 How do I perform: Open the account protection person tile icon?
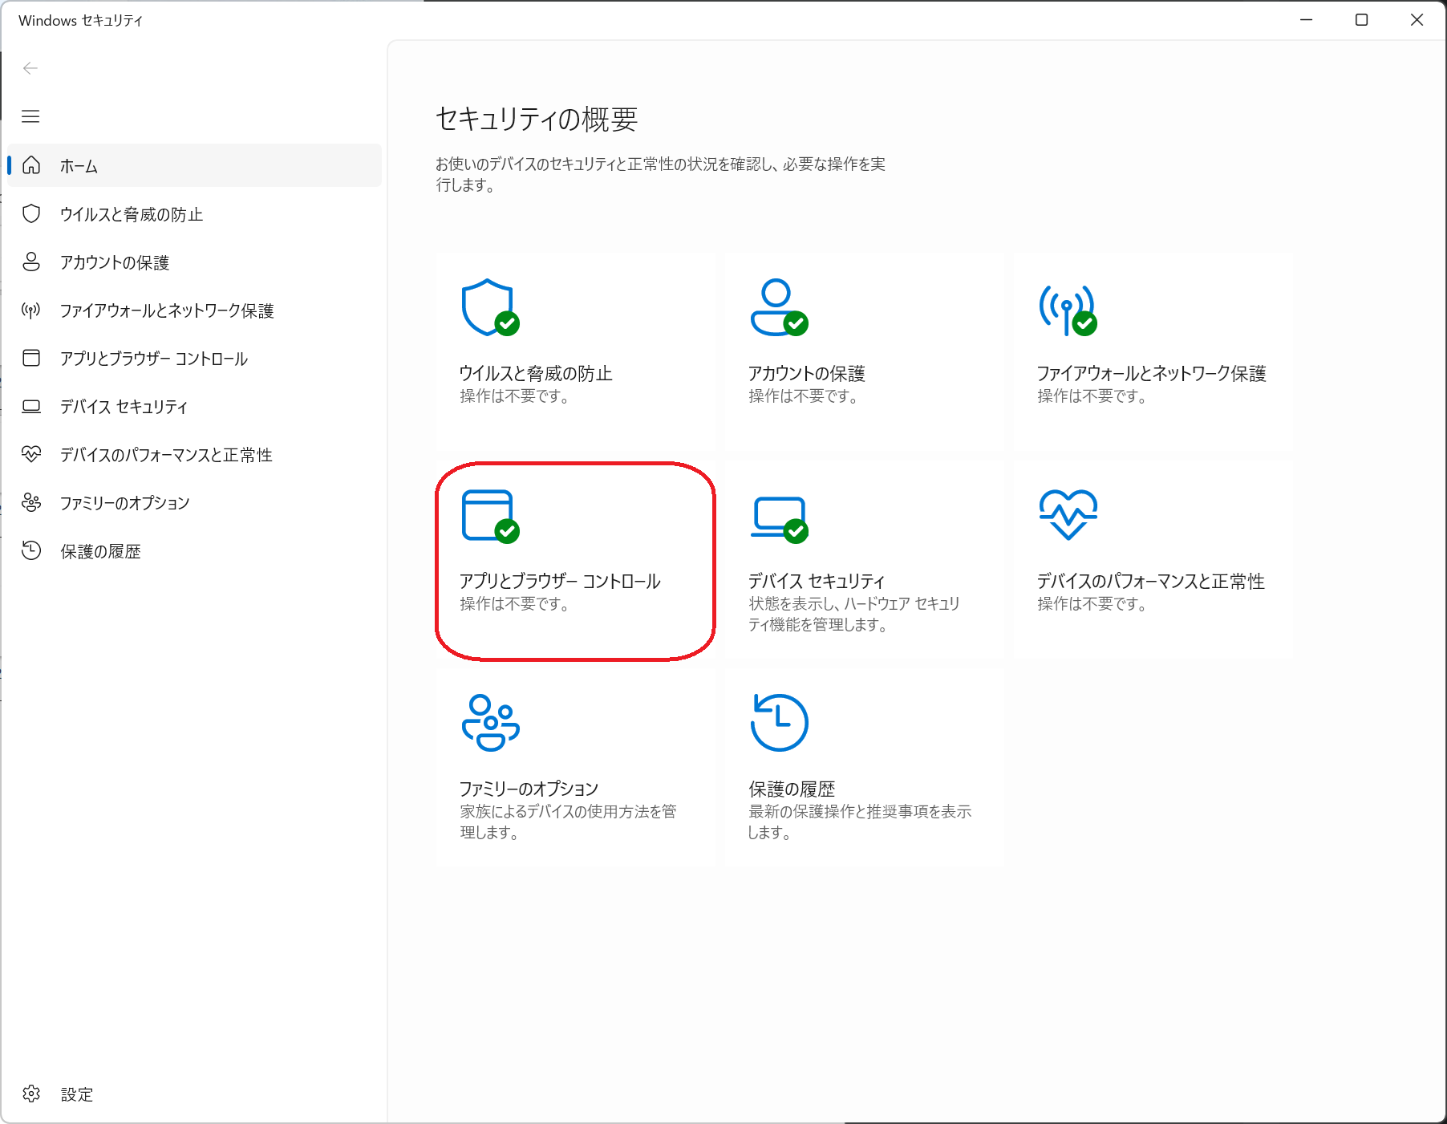[x=778, y=308]
